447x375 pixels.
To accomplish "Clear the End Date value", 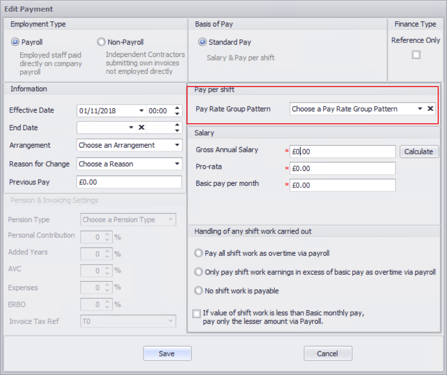I will pos(141,127).
